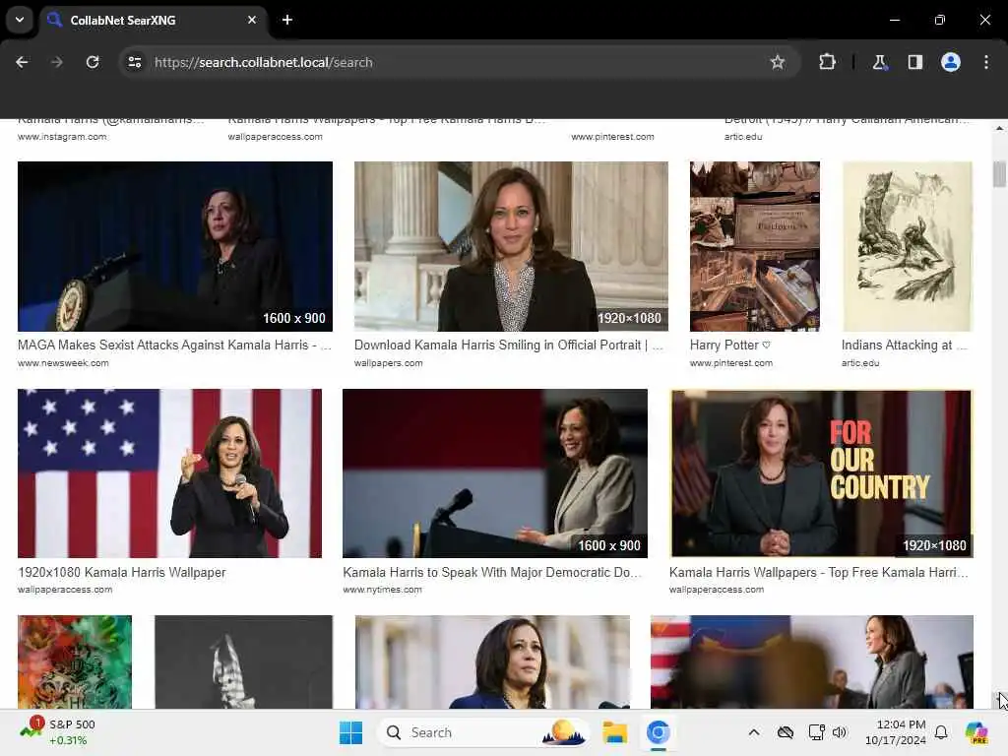Click the taskbar Search box
The image size is (1008, 756).
tap(483, 732)
